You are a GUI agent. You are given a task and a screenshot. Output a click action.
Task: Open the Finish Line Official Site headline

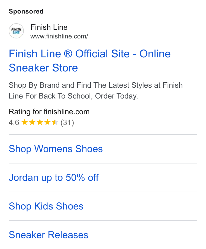(89, 61)
